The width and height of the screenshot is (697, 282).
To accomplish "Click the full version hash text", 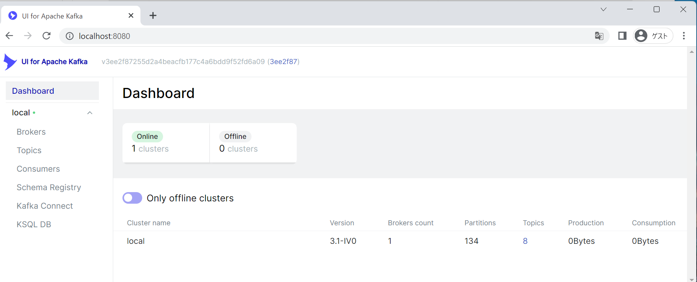I will coord(183,62).
